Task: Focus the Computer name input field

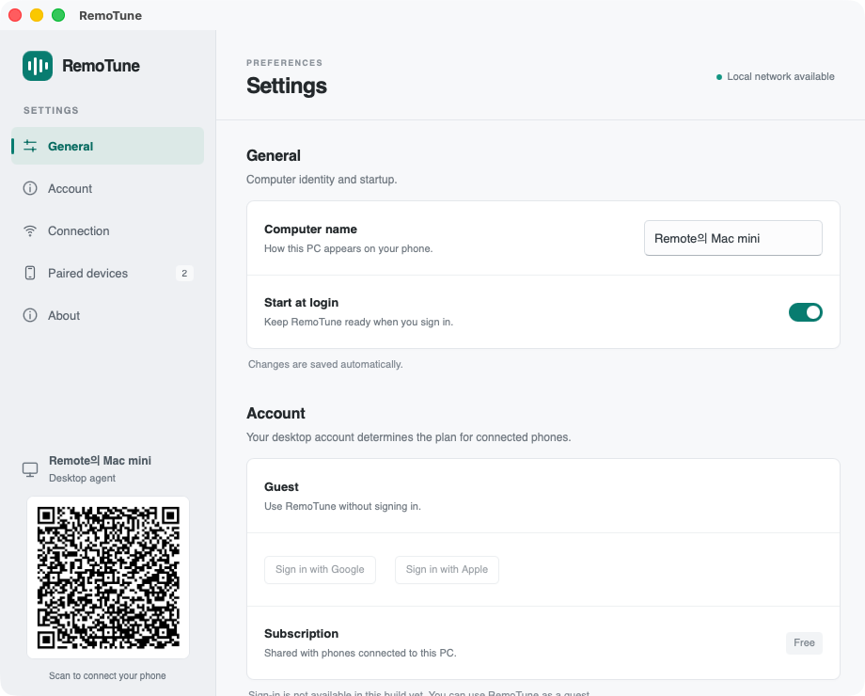Action: click(733, 238)
